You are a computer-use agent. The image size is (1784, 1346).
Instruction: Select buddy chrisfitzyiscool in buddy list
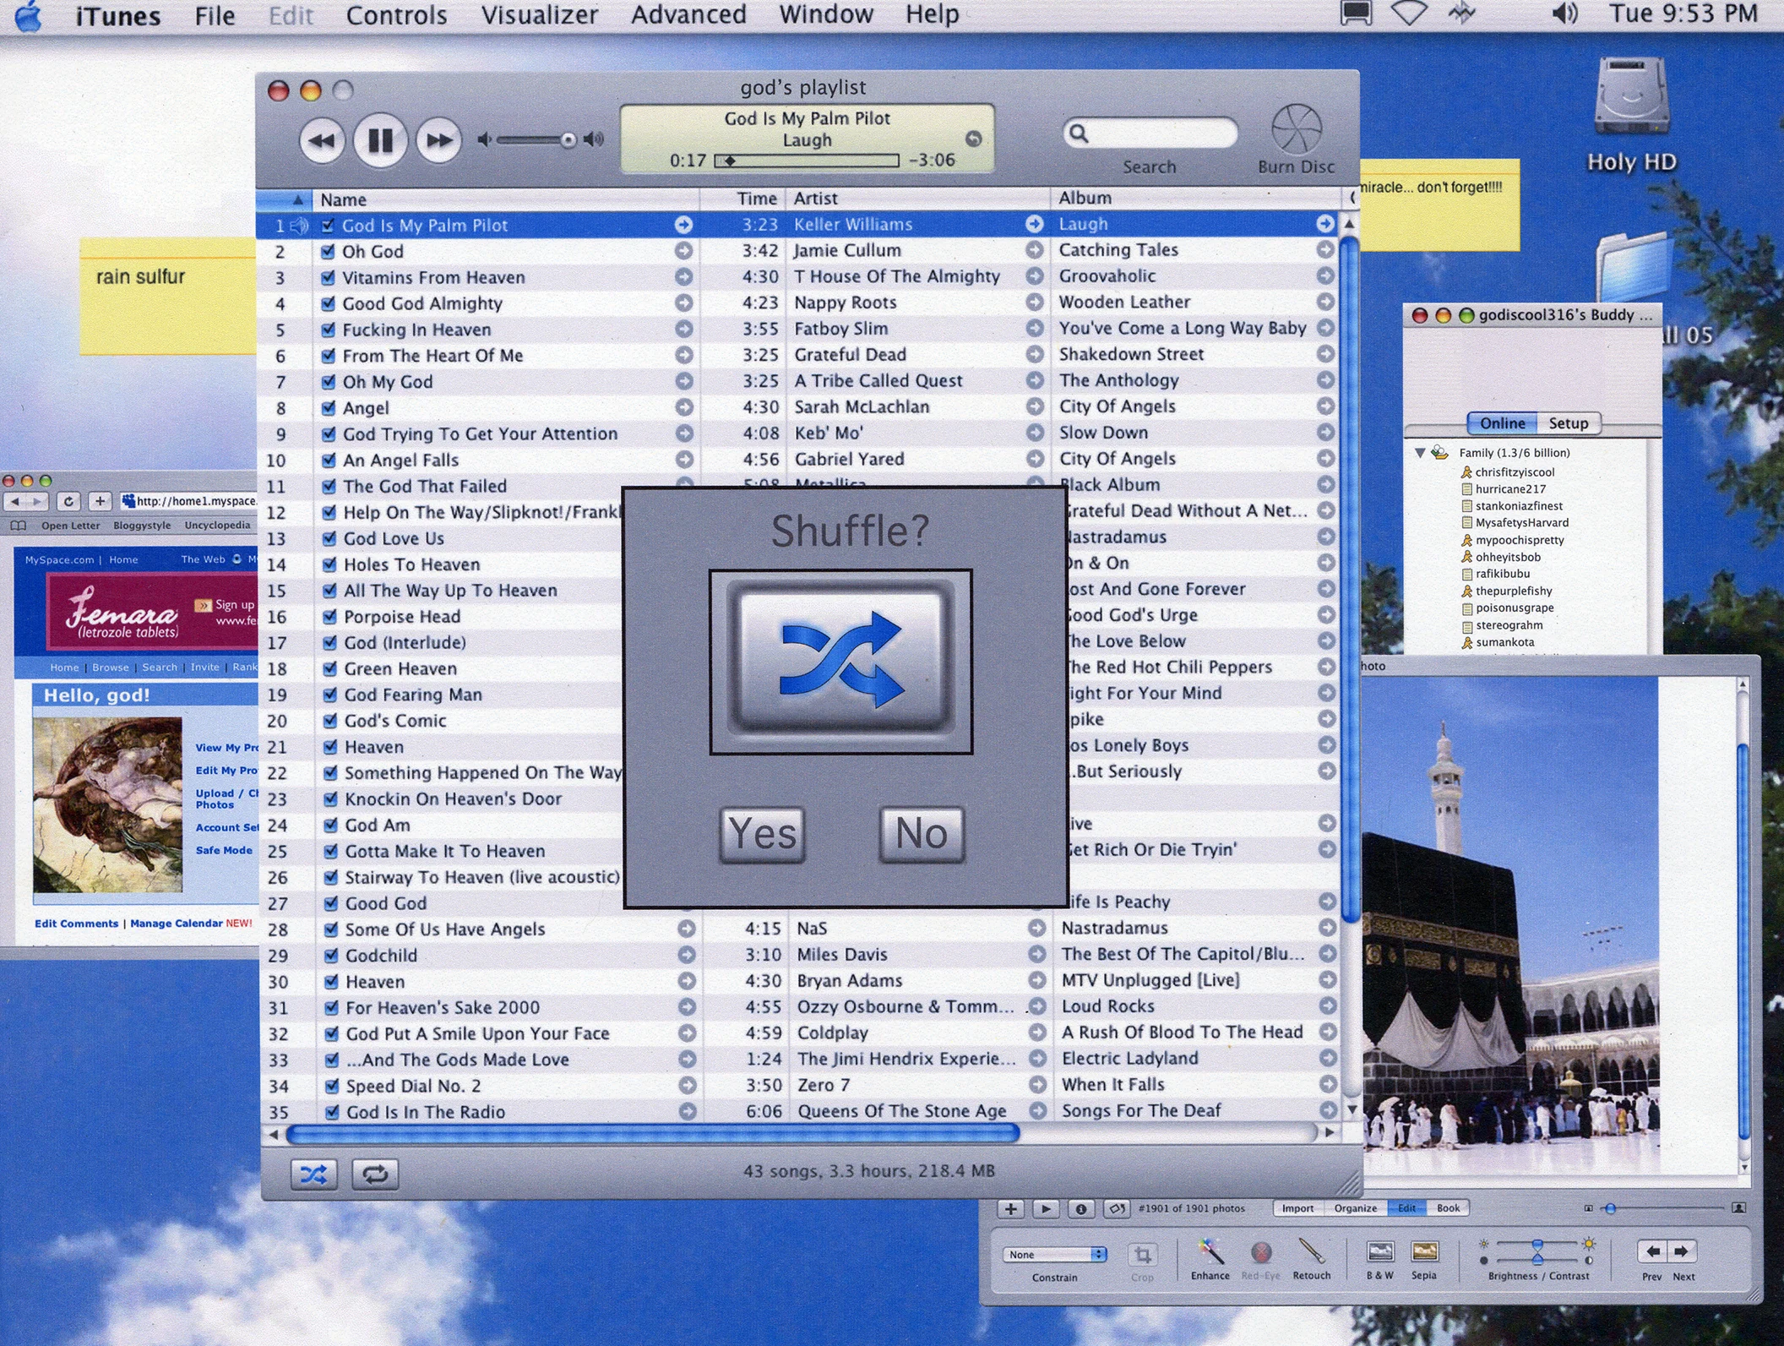tap(1515, 472)
